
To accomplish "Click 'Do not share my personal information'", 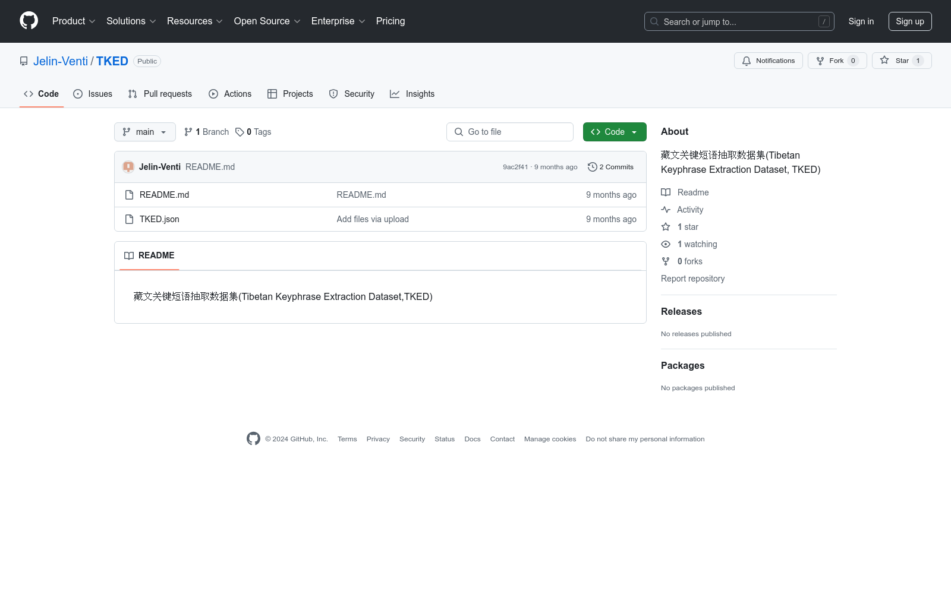I will coord(645,439).
